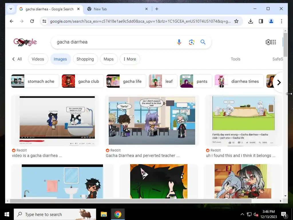The height and width of the screenshot is (220, 293).
Task: Open Google quick settings gear
Action: point(268,42)
